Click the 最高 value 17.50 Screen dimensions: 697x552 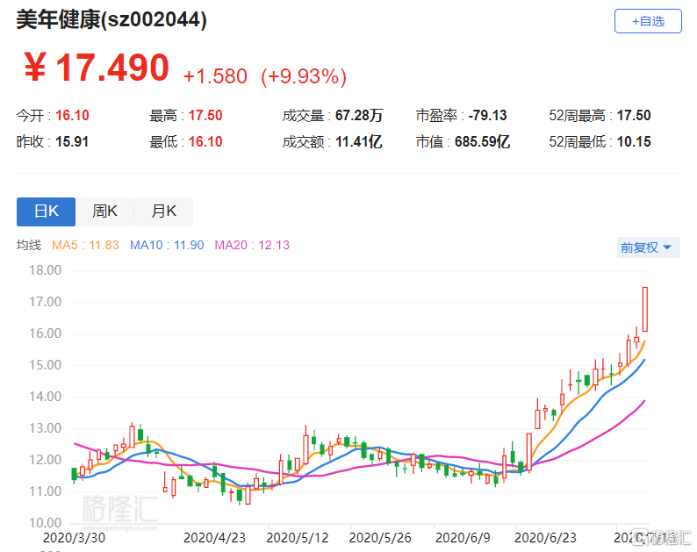(x=205, y=116)
